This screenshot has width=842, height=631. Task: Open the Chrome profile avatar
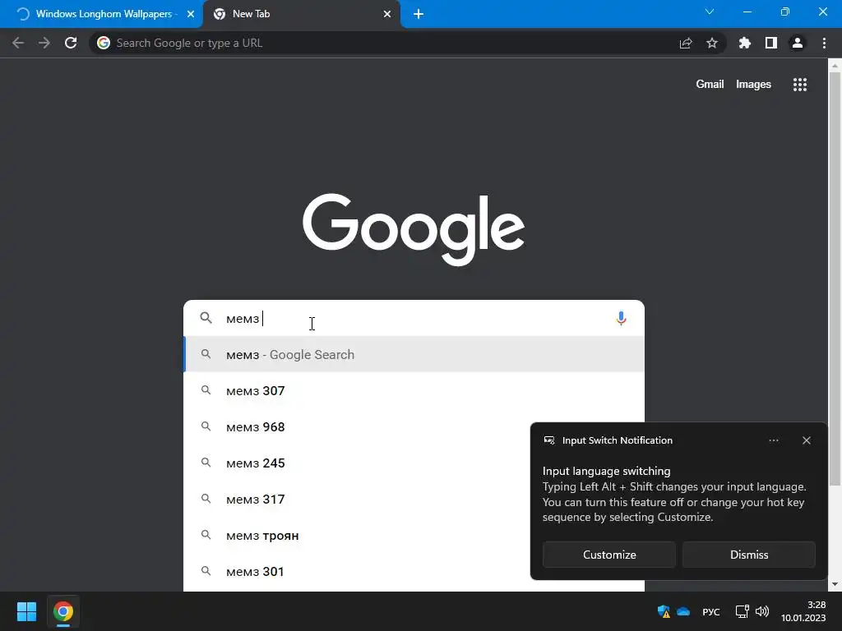click(798, 43)
